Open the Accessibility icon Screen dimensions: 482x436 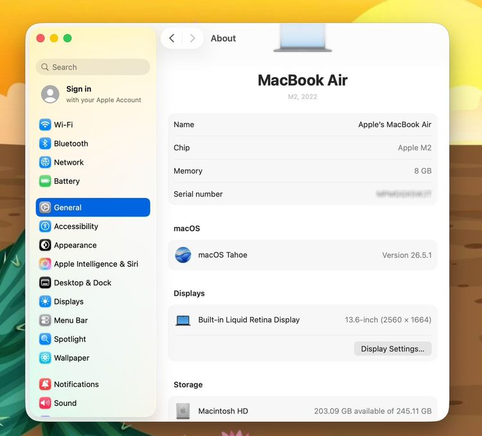(45, 226)
